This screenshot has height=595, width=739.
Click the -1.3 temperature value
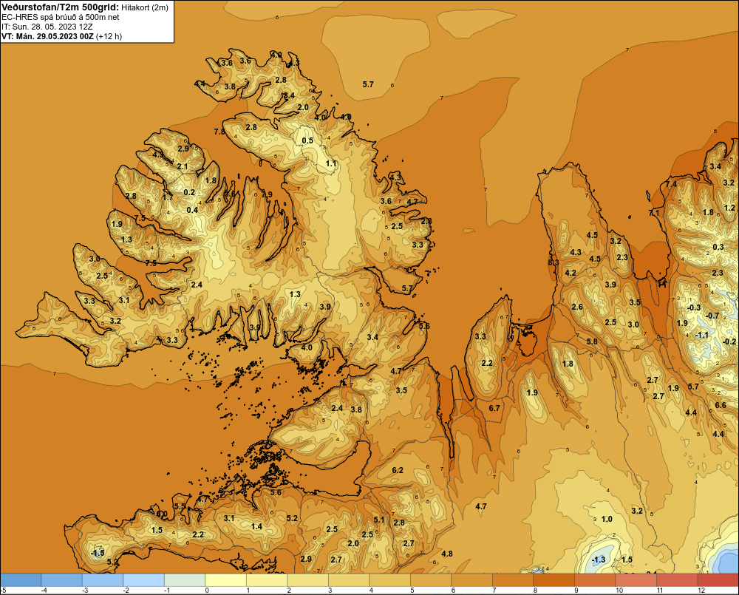click(x=598, y=560)
